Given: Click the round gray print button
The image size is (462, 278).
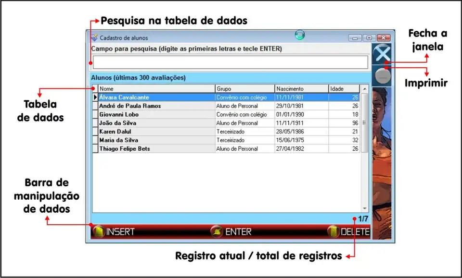Looking at the screenshot, I should tap(384, 76).
